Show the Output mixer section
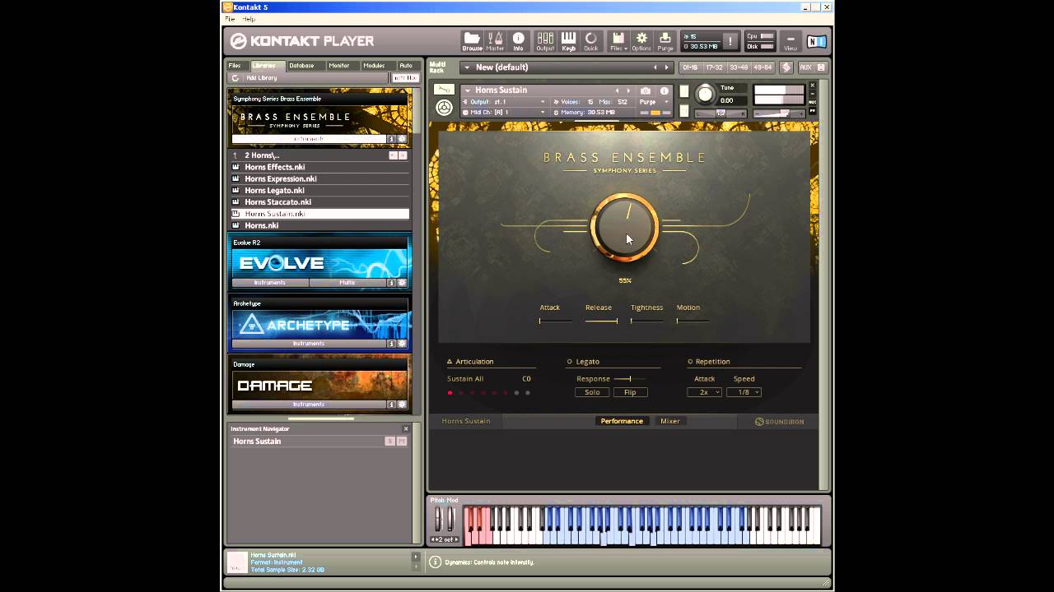The height and width of the screenshot is (592, 1054). (545, 41)
